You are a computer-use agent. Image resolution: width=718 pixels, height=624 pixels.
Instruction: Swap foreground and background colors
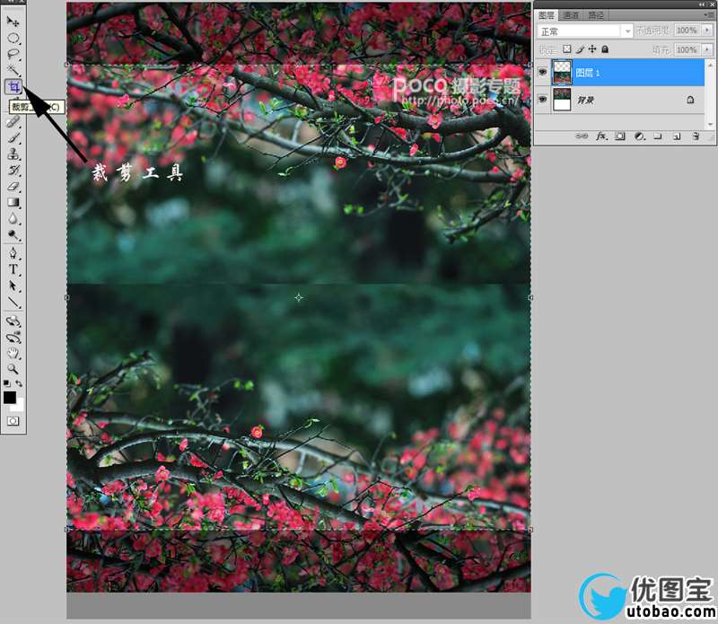click(x=19, y=383)
